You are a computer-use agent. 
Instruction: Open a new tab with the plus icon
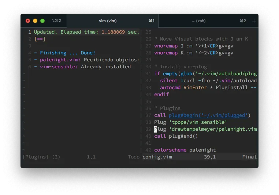(254, 21)
